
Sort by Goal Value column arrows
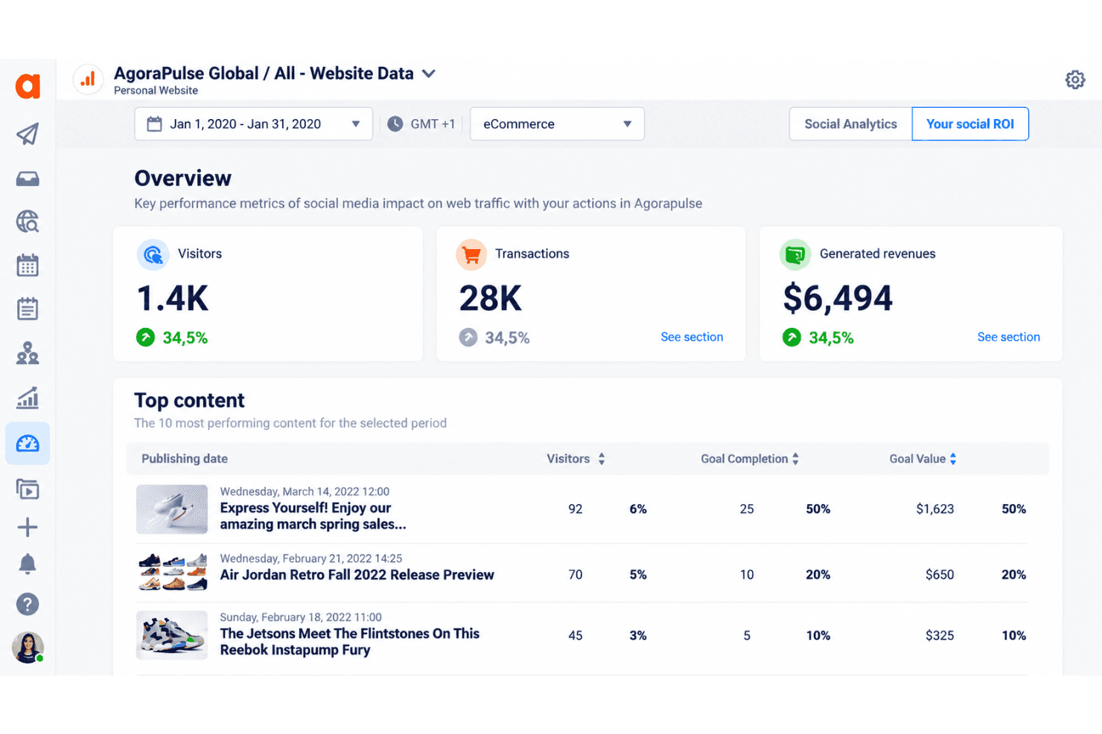(953, 459)
